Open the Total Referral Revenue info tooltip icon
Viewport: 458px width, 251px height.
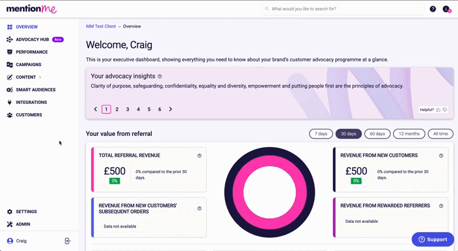(200, 156)
